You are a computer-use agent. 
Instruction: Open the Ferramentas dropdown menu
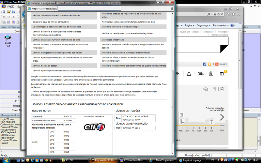pyautogui.click(x=221, y=25)
